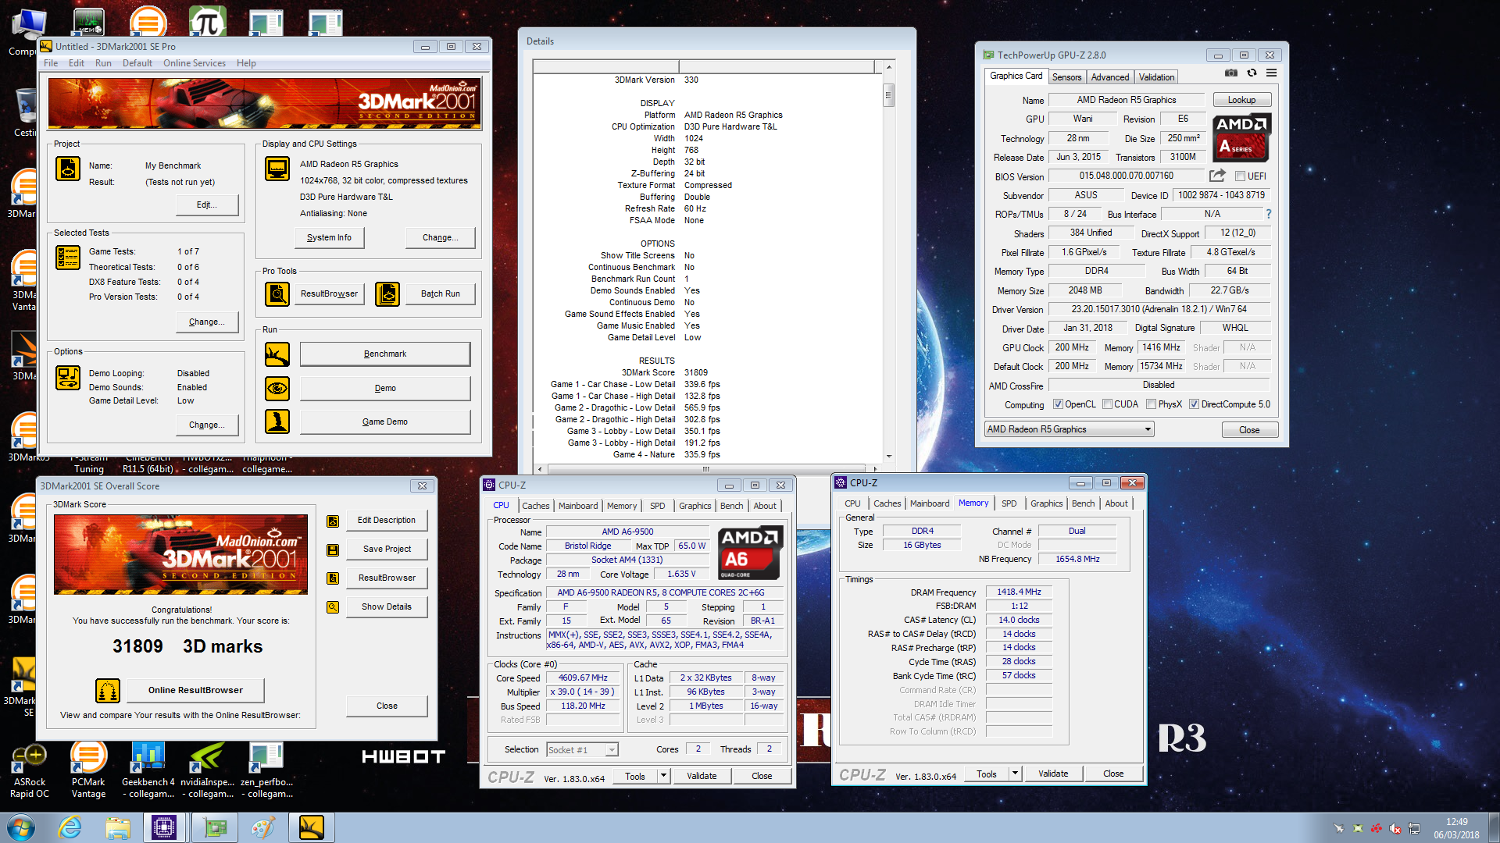Open the Paint taskbar icon

[262, 827]
